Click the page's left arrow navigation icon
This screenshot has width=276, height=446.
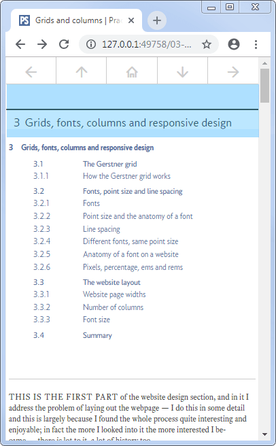[31, 72]
